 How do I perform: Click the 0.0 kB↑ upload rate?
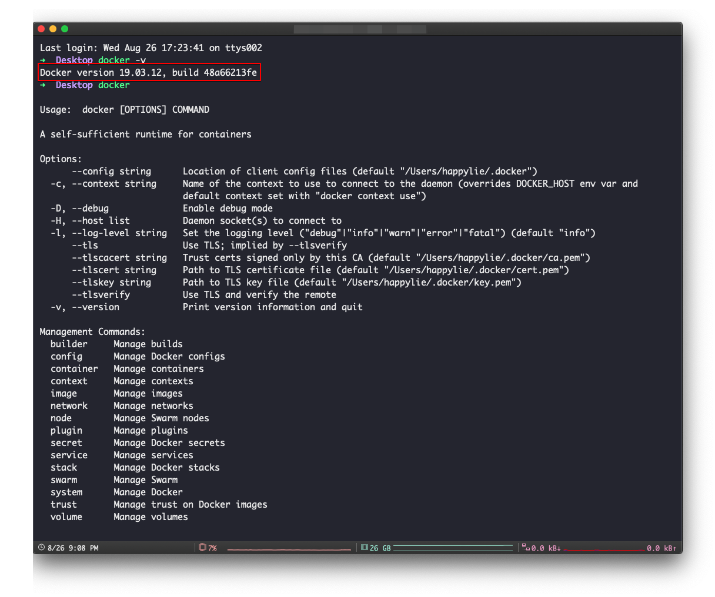click(661, 548)
